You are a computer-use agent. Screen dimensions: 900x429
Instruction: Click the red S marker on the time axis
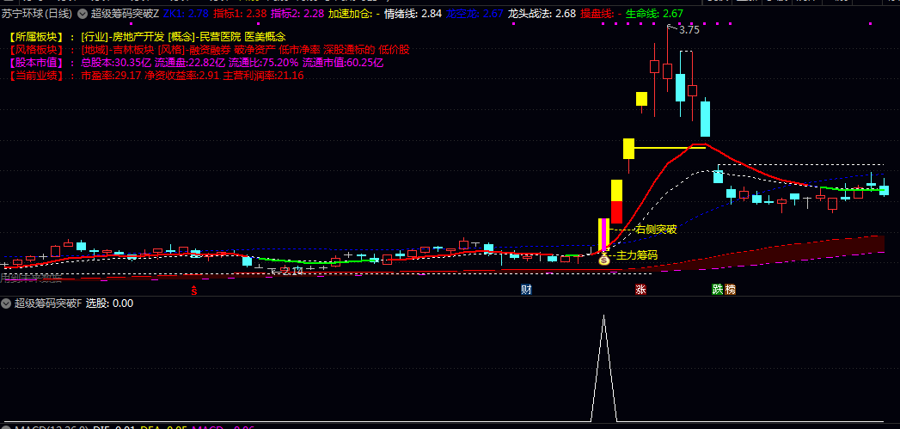(x=194, y=291)
